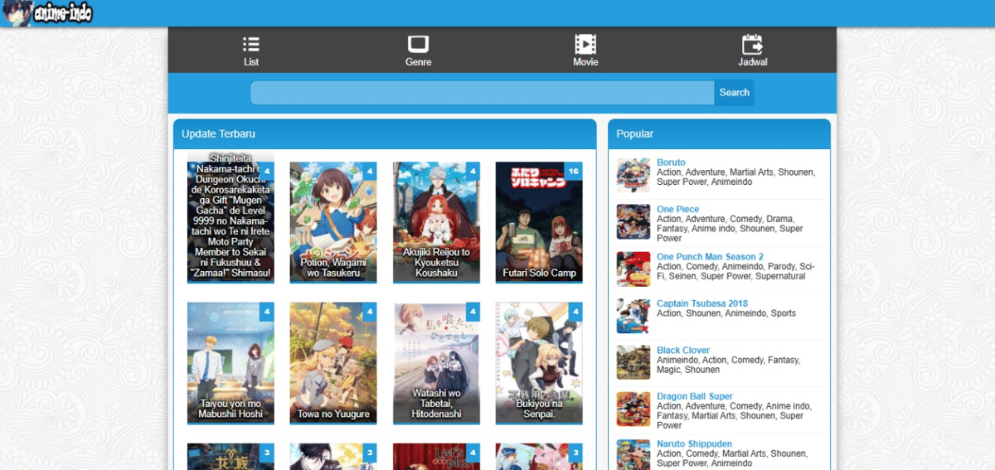Click the anime-indo site logo
Viewport: 995px width, 470px height.
click(47, 13)
